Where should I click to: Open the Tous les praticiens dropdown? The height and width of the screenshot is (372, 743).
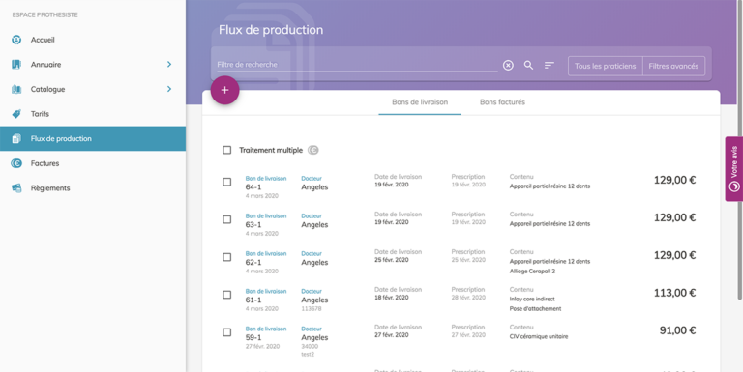click(605, 67)
